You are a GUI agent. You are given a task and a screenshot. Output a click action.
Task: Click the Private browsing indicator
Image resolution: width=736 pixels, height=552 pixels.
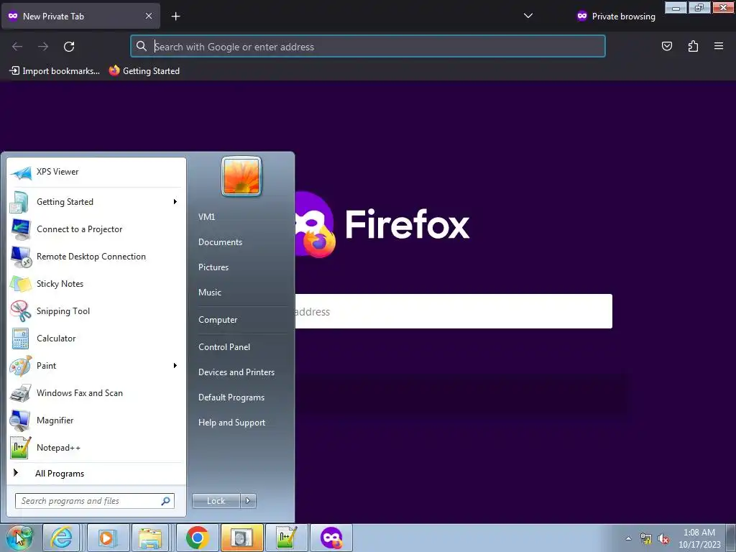tap(616, 17)
